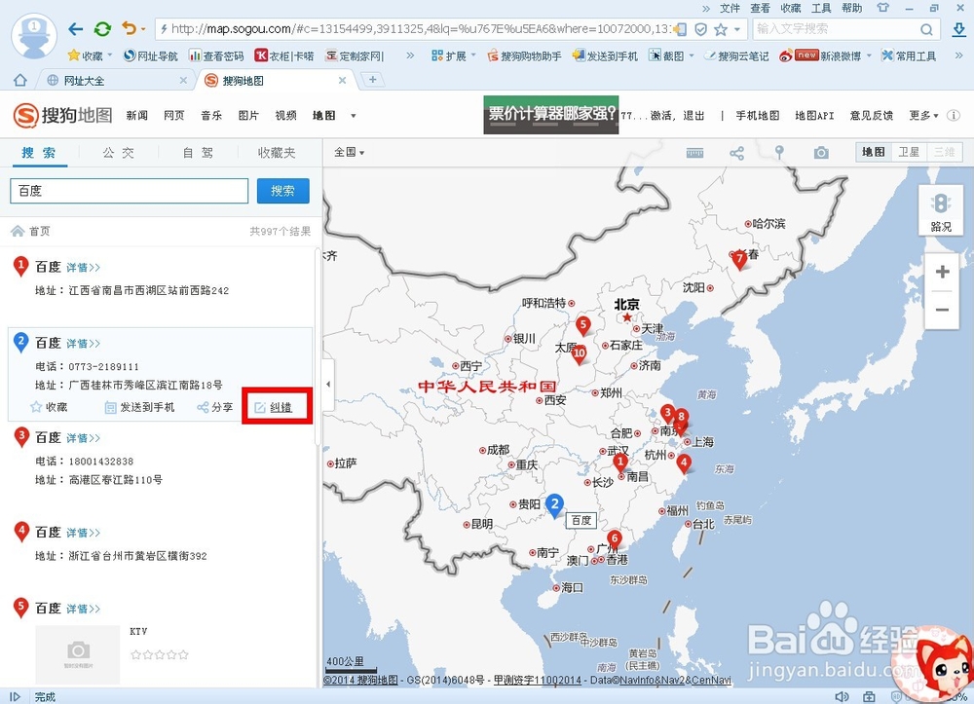Click the map share icon

(736, 153)
